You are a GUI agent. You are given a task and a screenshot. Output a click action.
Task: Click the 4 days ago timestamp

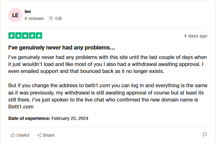point(195,36)
